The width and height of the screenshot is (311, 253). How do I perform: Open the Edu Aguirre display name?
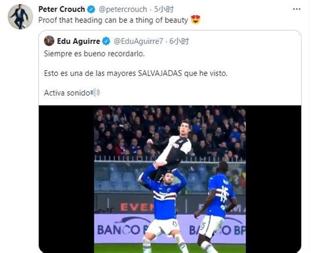coord(79,41)
